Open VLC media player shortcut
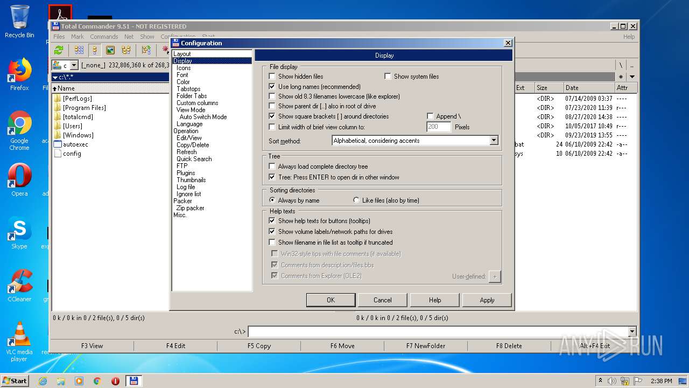The width and height of the screenshot is (689, 388). (x=19, y=342)
